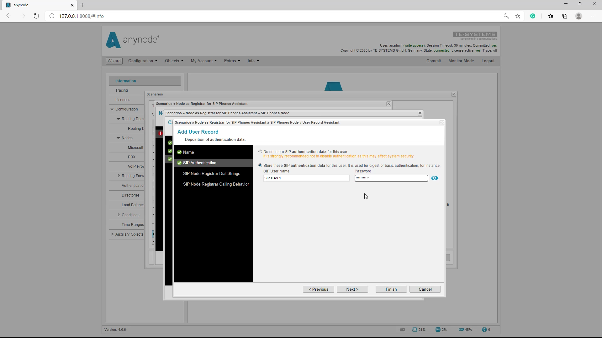Toggle password visibility eye icon
The image size is (602, 338).
434,178
